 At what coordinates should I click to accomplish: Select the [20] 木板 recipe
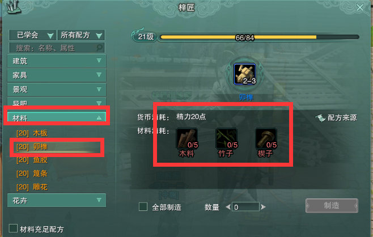point(32,133)
